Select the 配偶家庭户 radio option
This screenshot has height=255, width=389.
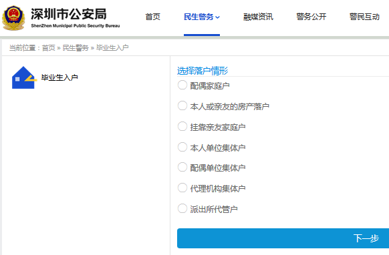pos(182,85)
